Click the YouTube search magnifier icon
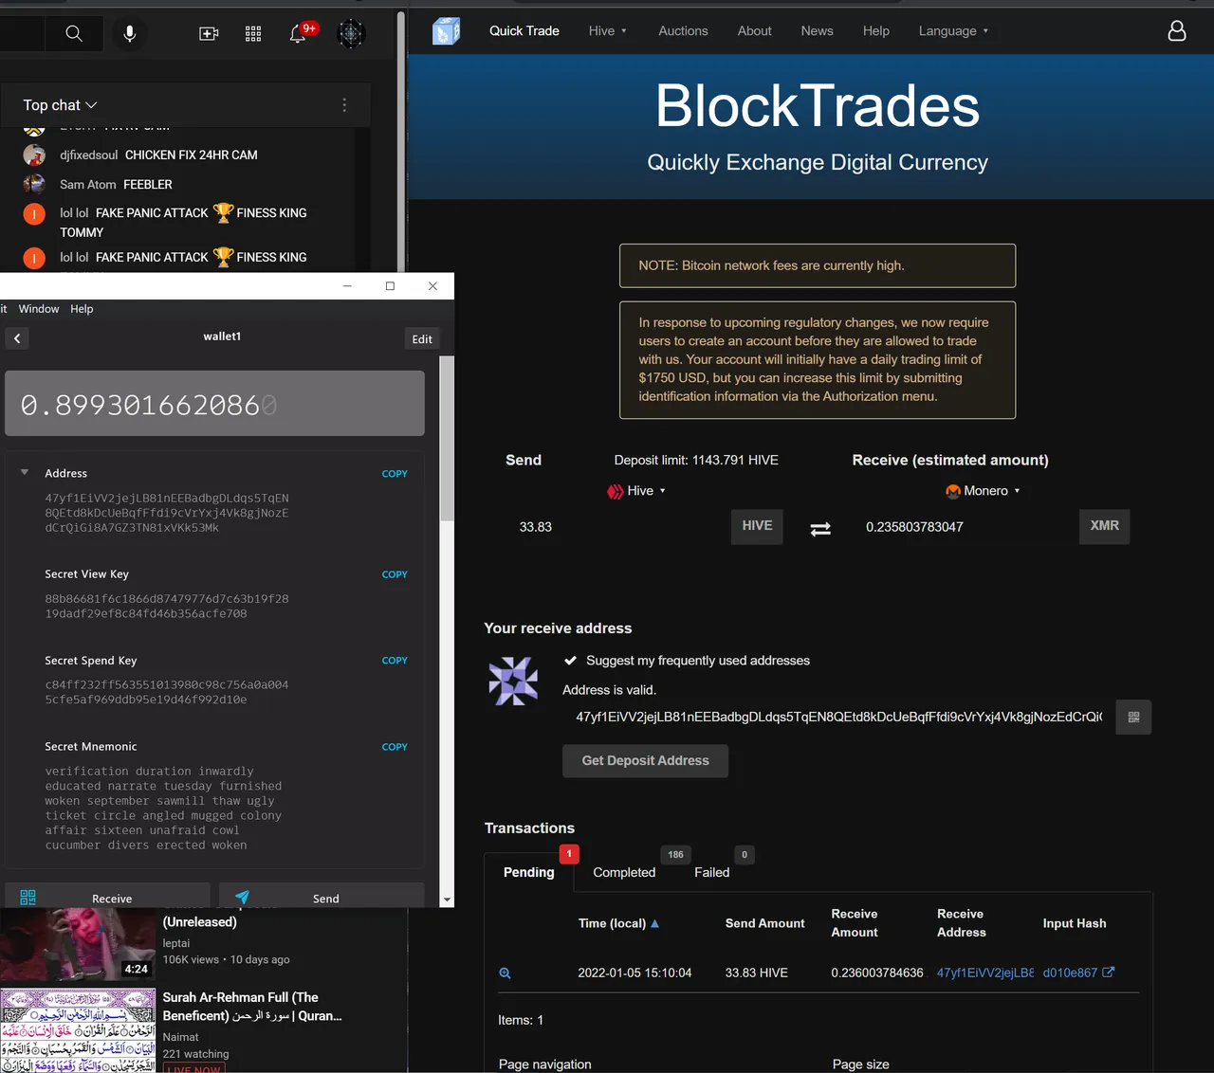The height and width of the screenshot is (1073, 1214). (73, 34)
